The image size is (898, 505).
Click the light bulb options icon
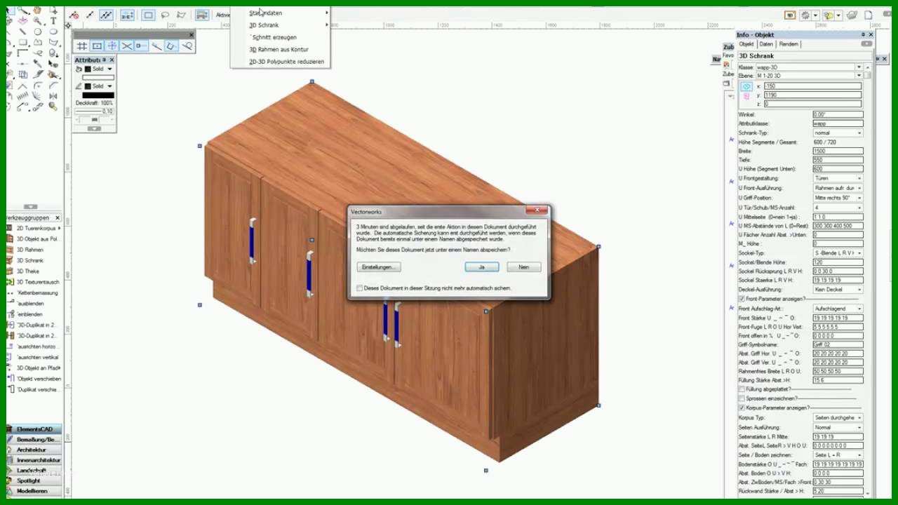(829, 15)
